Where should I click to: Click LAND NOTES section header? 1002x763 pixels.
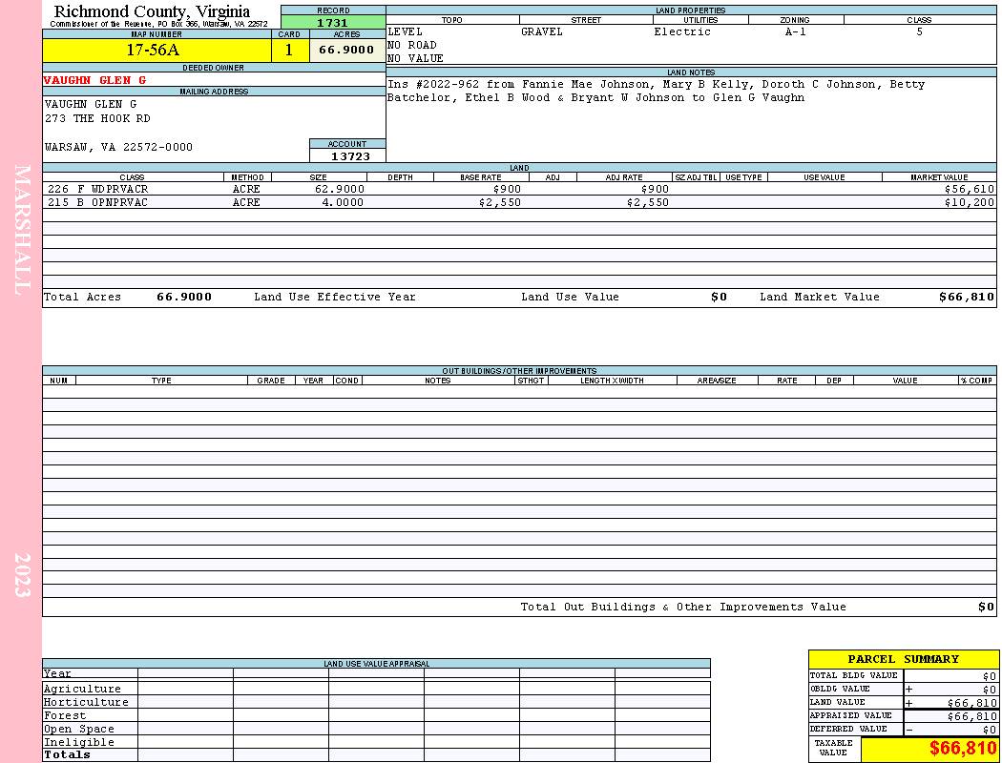(691, 72)
